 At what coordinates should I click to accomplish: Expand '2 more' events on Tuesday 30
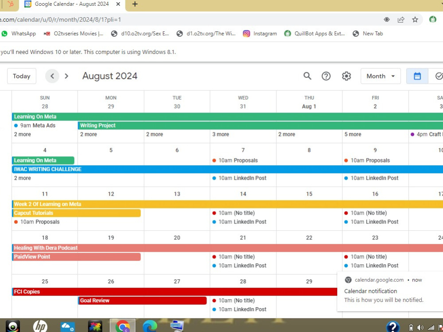pos(155,135)
